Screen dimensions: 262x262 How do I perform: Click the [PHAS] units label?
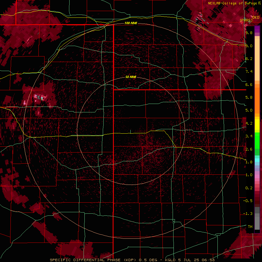tap(246, 20)
